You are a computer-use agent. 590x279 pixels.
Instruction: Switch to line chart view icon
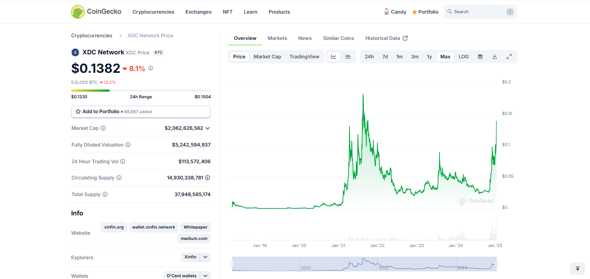(334, 57)
